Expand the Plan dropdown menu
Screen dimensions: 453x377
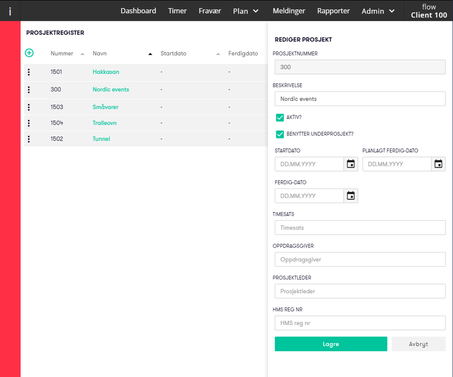pyautogui.click(x=246, y=11)
